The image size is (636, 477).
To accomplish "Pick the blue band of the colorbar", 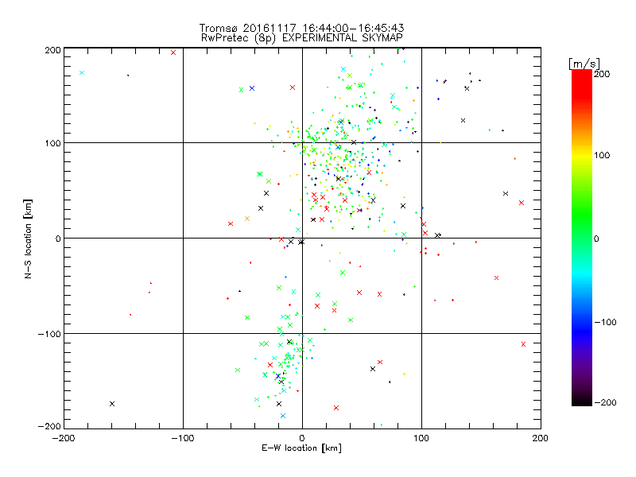I will (x=582, y=331).
